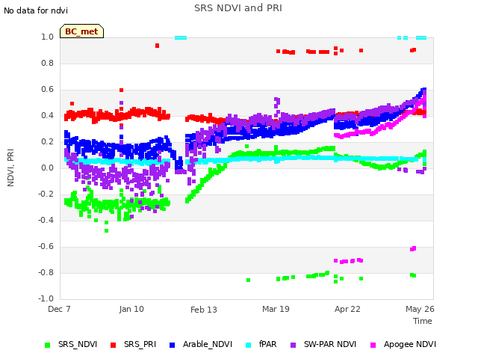The width and height of the screenshot is (478, 359).
Task: Click the -1.0 y-axis tick label
Action: [x=46, y=298]
